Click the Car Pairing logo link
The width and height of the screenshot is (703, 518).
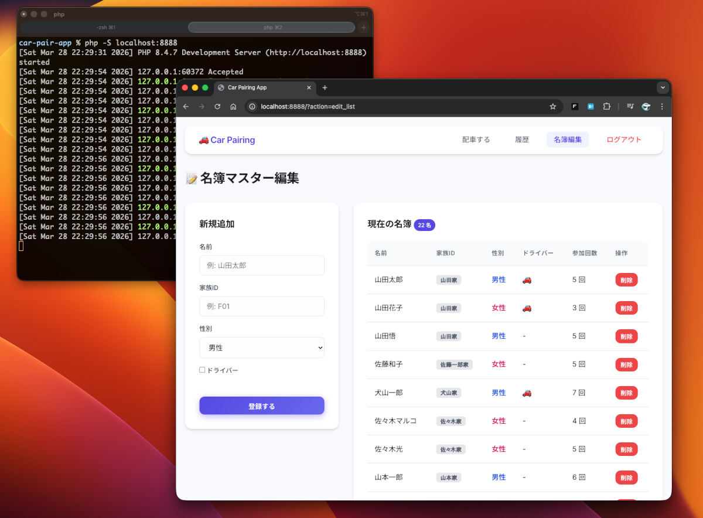click(227, 140)
